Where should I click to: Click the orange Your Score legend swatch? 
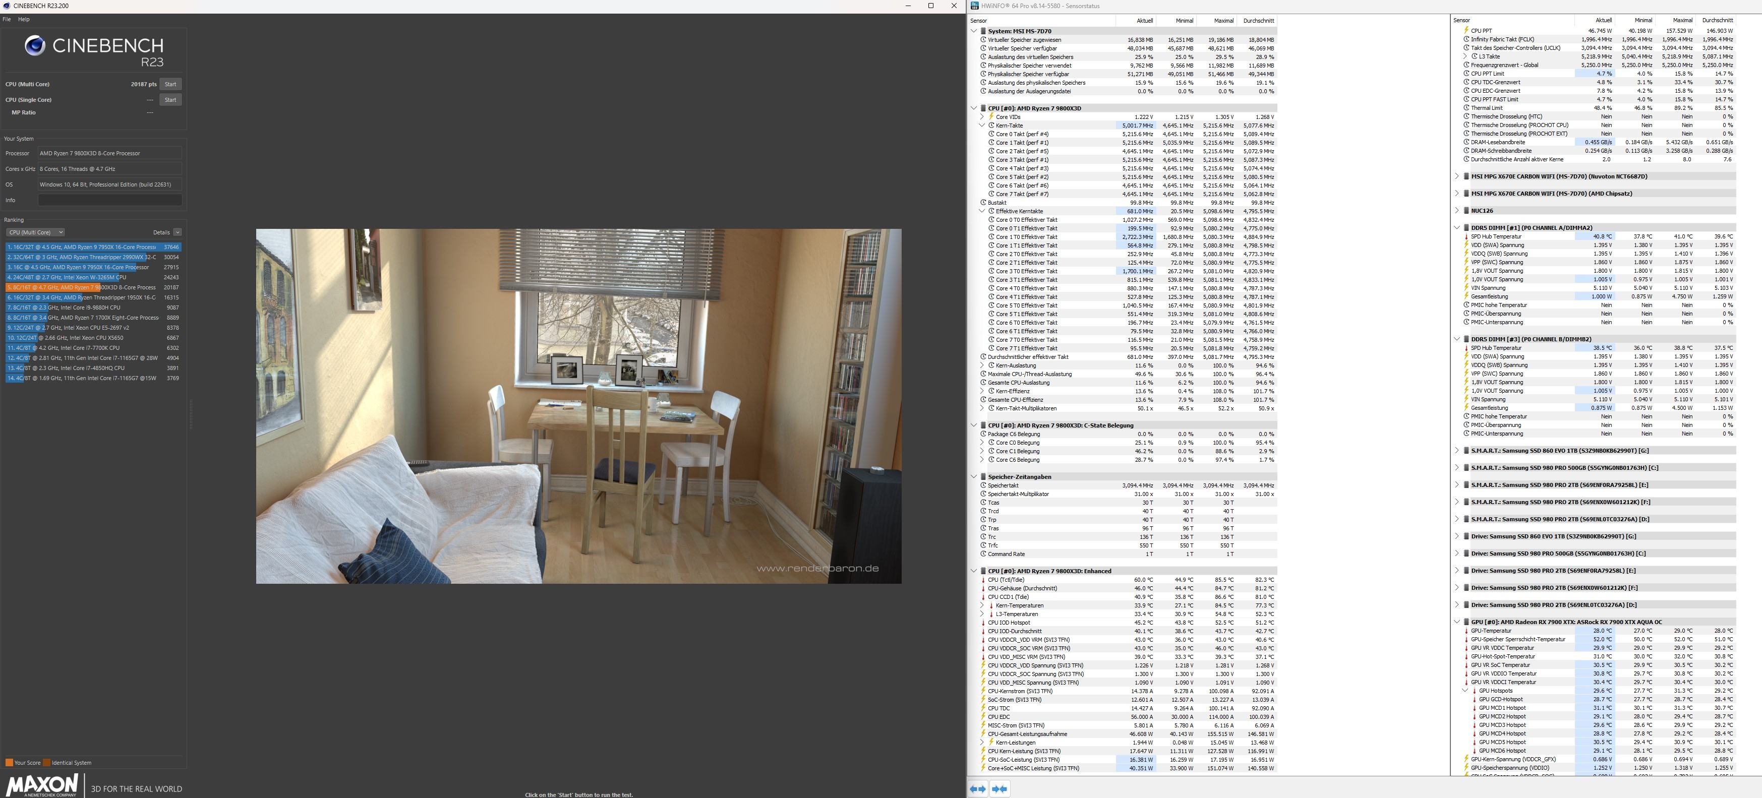click(x=9, y=762)
